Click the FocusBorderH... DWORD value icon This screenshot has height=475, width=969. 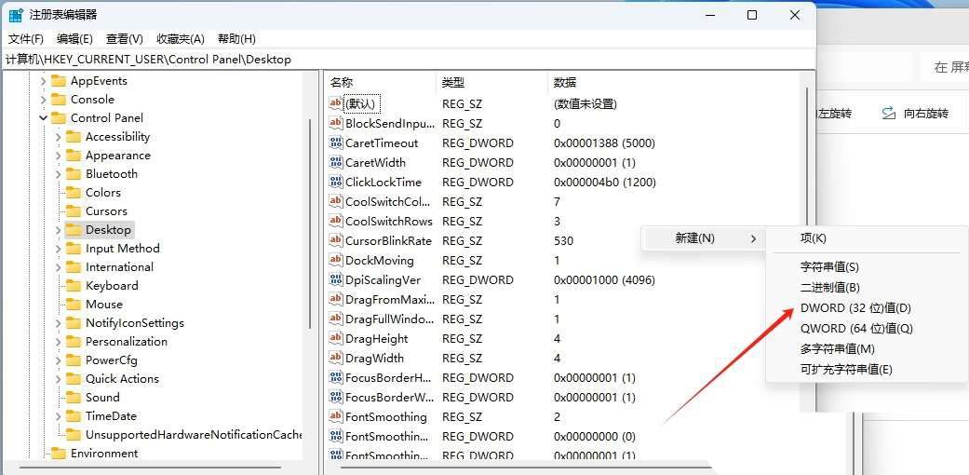(x=335, y=377)
